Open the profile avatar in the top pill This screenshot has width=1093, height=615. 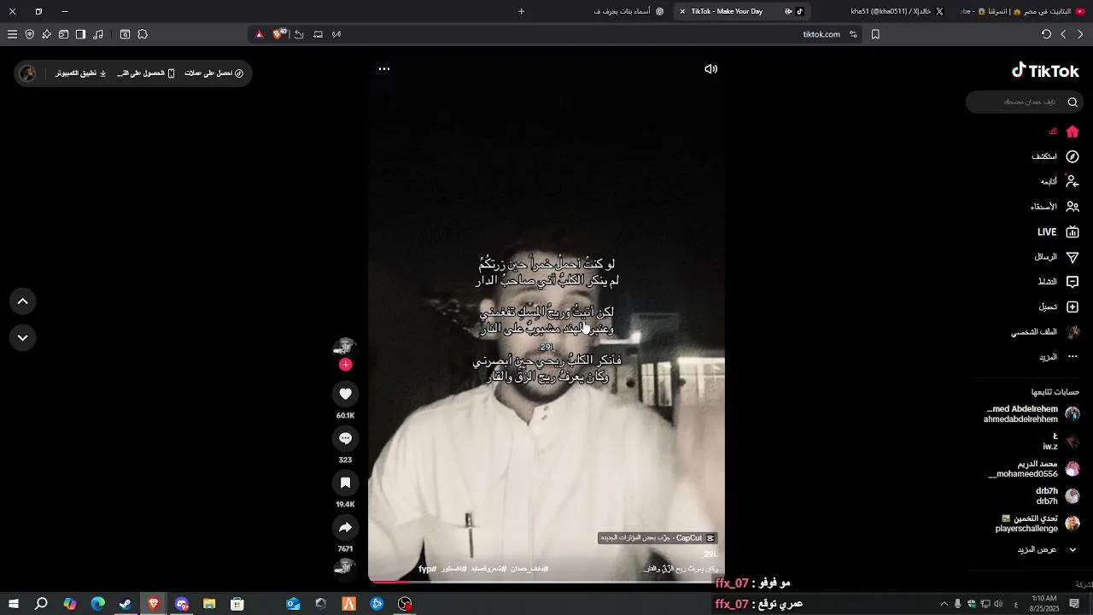coord(27,73)
